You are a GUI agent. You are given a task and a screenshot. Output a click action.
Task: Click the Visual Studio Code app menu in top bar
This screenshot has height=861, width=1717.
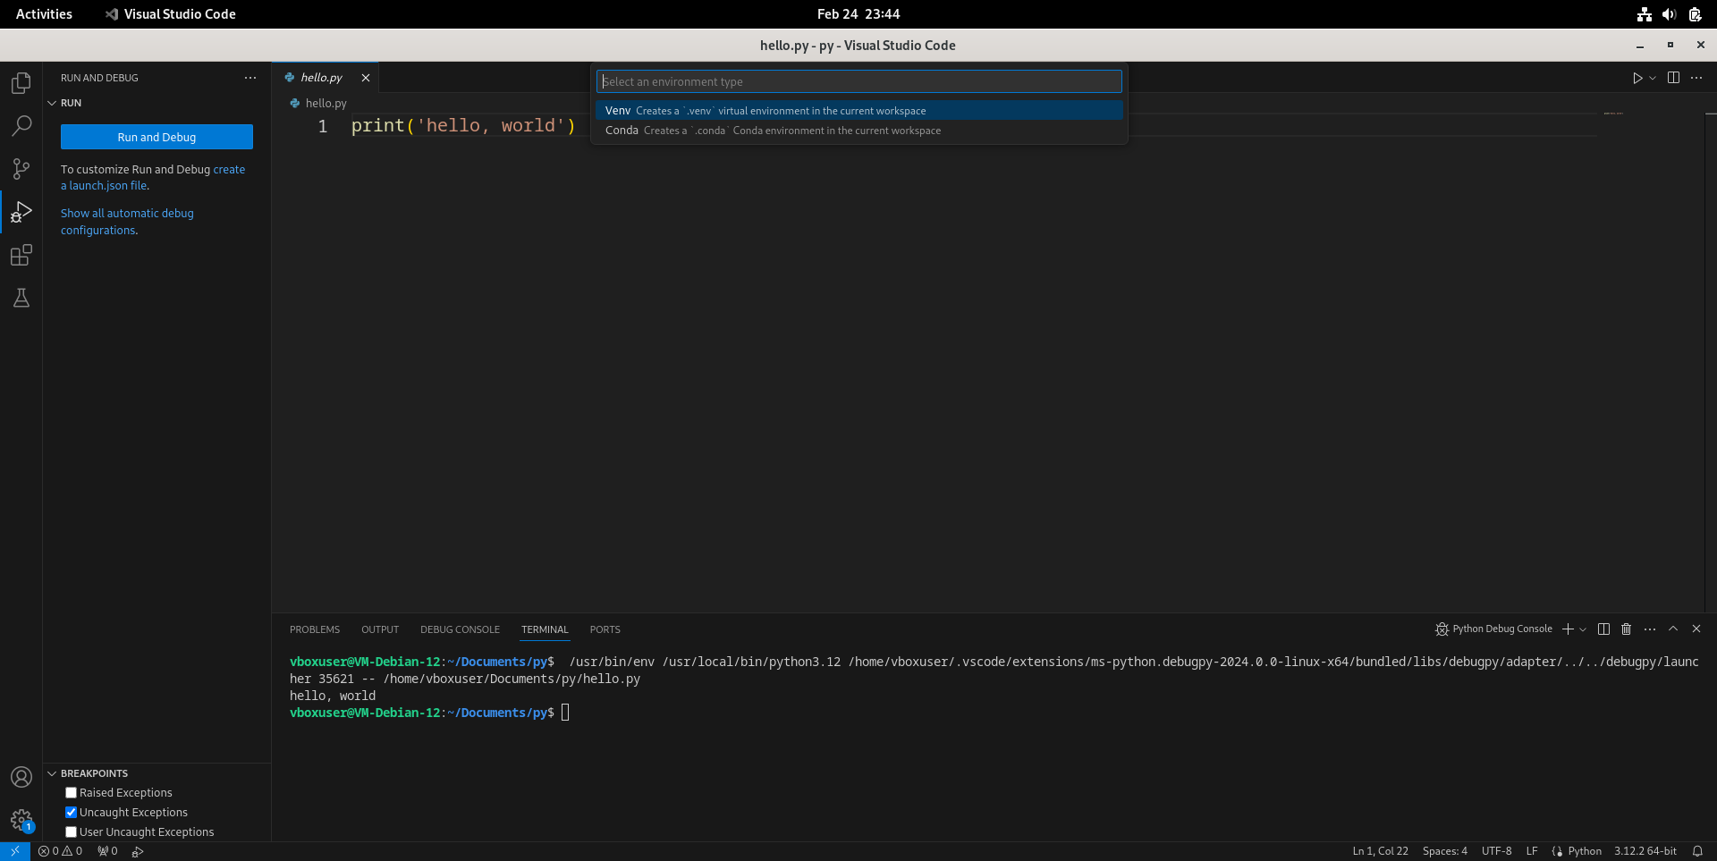coord(170,14)
